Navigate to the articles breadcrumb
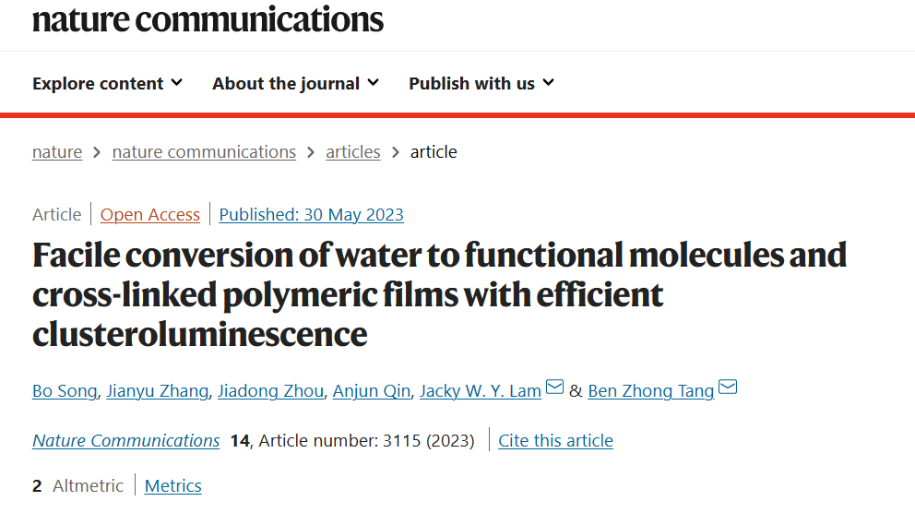The height and width of the screenshot is (525, 915). point(353,152)
